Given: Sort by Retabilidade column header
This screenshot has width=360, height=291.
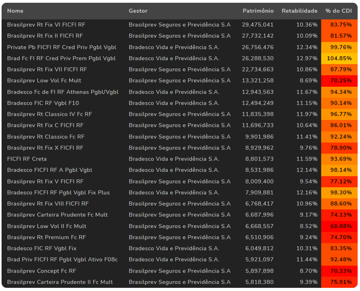Looking at the screenshot, I should [299, 11].
